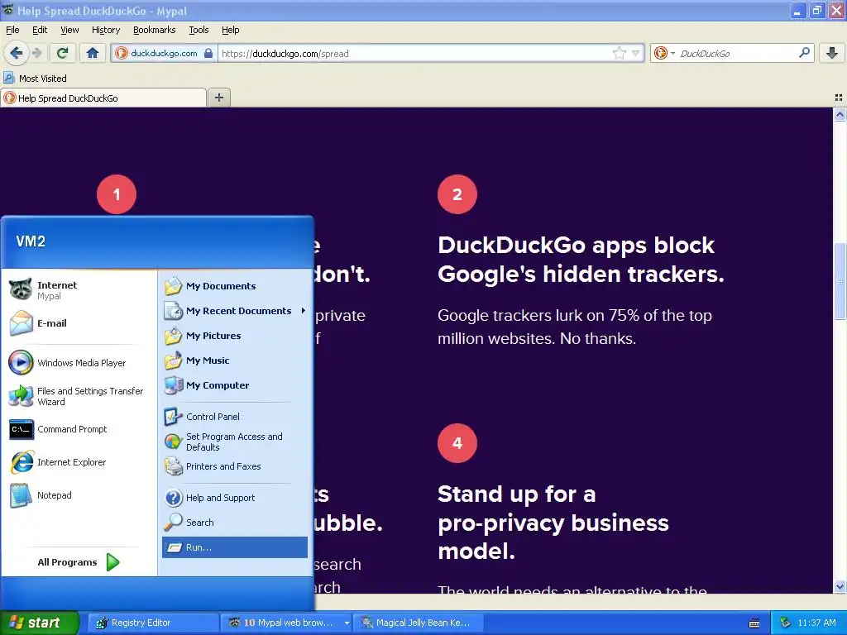Open the Edit menu
The height and width of the screenshot is (635, 847).
(40, 30)
